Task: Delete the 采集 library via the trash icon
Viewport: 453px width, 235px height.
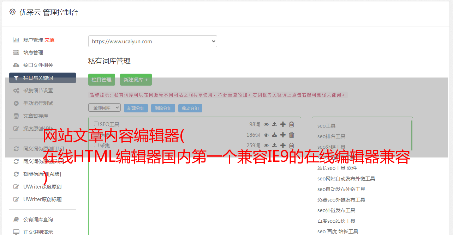Action: point(292,146)
